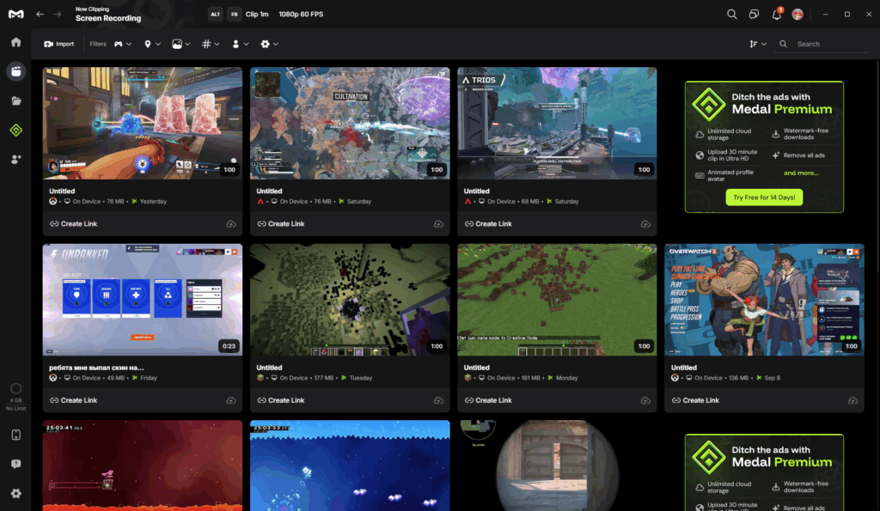The image size is (880, 511).
Task: Open the add friends sidebar icon
Action: click(15, 159)
